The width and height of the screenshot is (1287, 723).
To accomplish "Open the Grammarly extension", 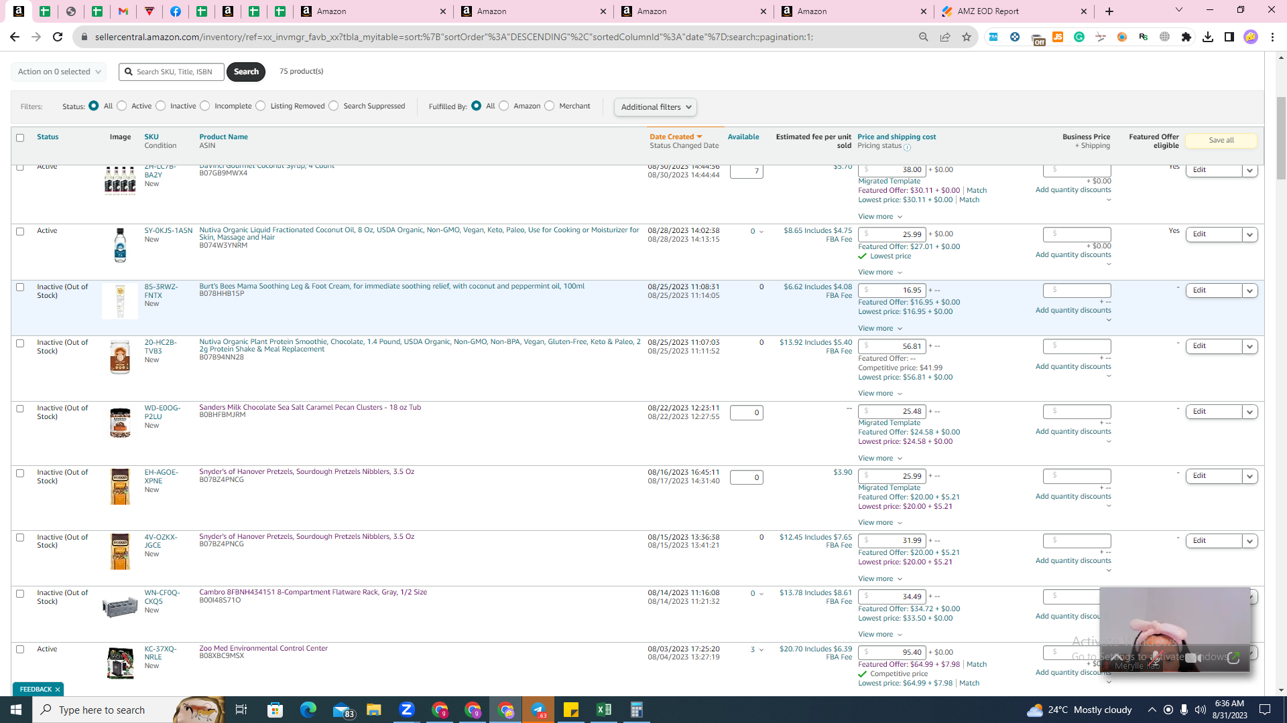I will 1079,37.
